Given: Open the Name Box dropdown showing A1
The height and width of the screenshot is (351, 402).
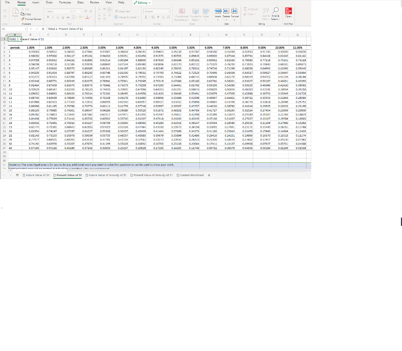Looking at the screenshot, I should (x=26, y=29).
